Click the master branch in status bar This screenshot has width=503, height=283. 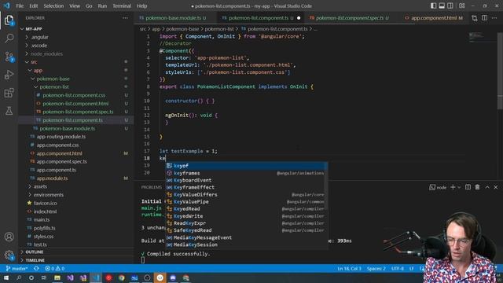point(17,268)
